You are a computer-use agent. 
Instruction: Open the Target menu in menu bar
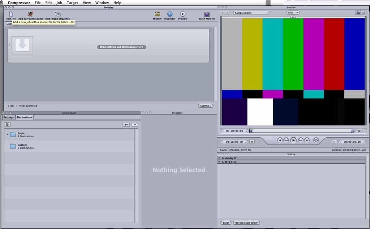[x=72, y=3]
